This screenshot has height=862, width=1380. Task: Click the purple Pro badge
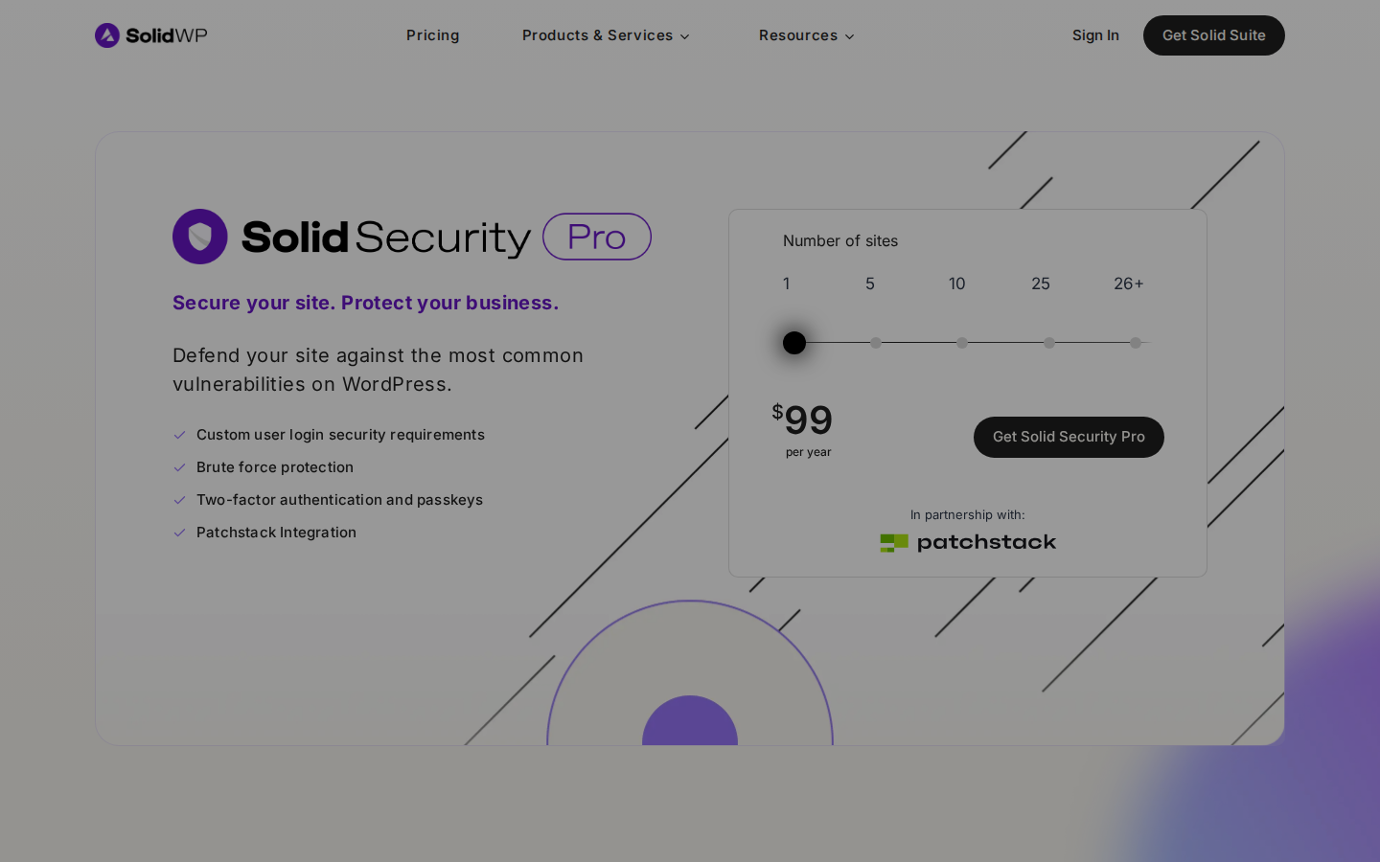click(596, 237)
